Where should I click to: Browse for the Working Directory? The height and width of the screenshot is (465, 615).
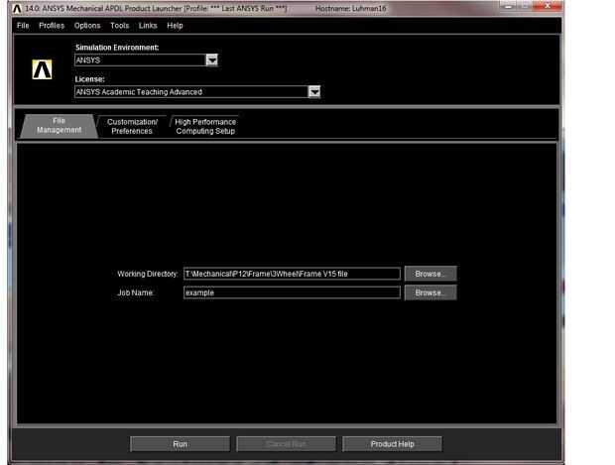coord(430,274)
